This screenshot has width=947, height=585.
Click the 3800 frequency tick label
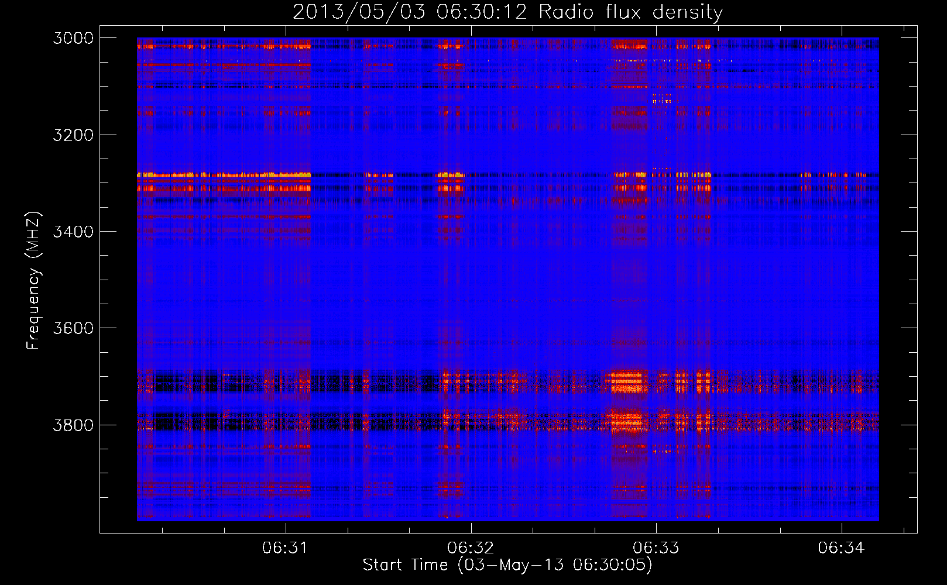73,425
